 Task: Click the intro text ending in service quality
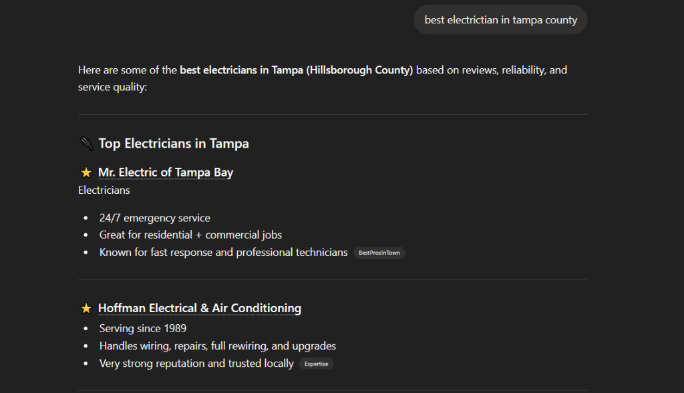click(x=112, y=87)
